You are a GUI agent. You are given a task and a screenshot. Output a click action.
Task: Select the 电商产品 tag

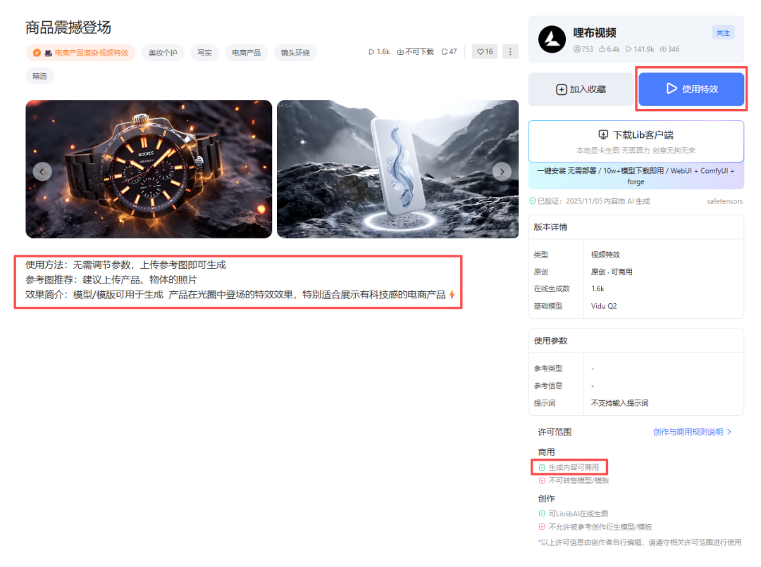pos(246,52)
